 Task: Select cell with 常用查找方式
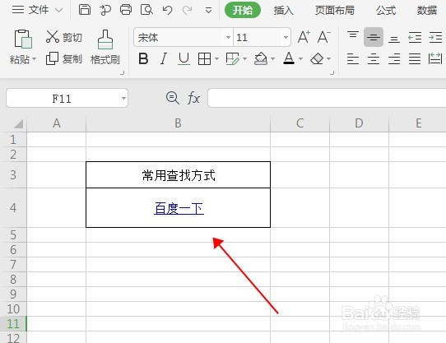tap(178, 175)
